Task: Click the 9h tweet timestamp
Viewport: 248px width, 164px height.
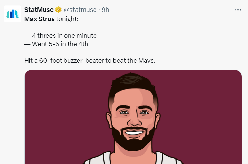Action: [105, 10]
